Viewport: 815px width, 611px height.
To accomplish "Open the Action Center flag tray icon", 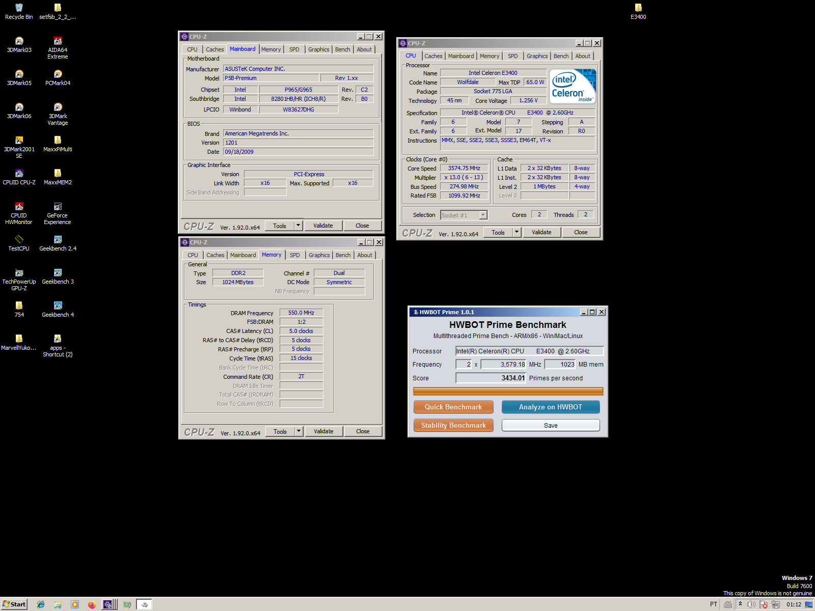I will point(764,604).
